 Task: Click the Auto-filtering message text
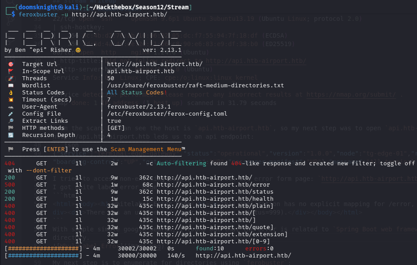(x=181, y=163)
